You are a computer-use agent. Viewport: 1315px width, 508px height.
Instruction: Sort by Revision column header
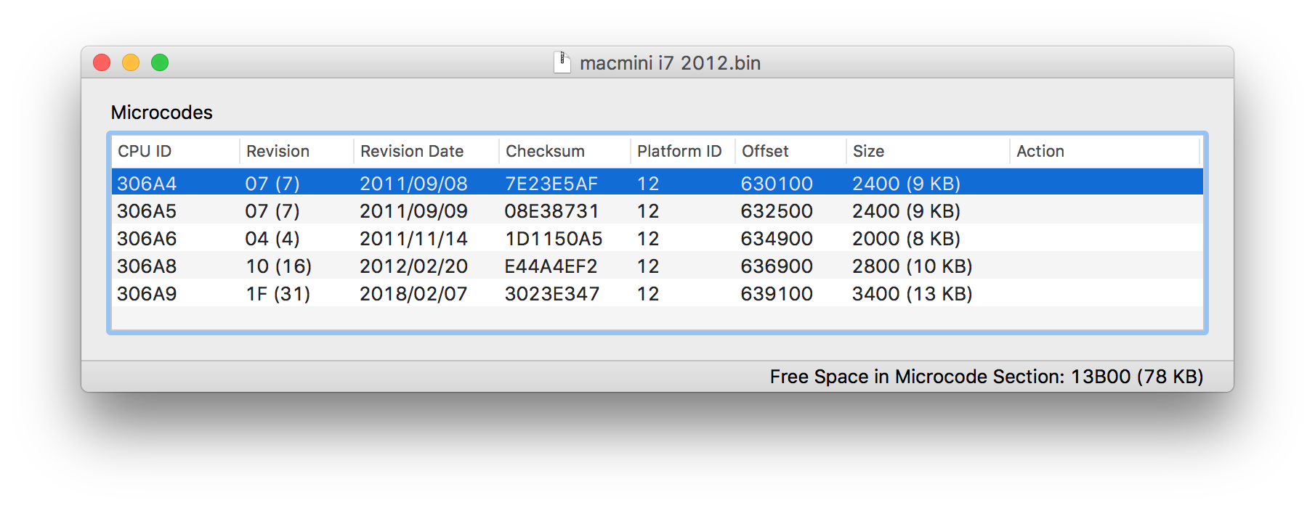(x=296, y=151)
